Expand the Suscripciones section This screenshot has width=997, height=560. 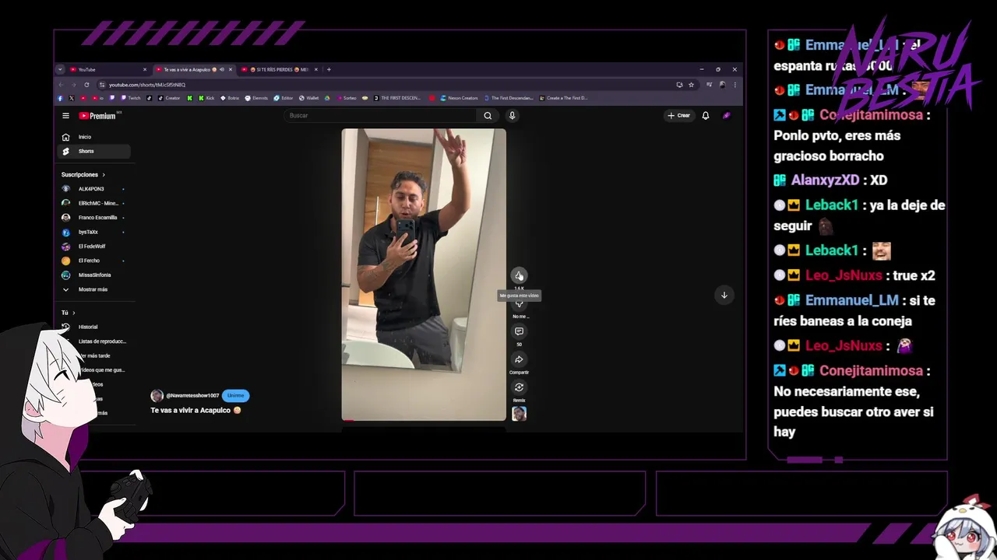[83, 175]
